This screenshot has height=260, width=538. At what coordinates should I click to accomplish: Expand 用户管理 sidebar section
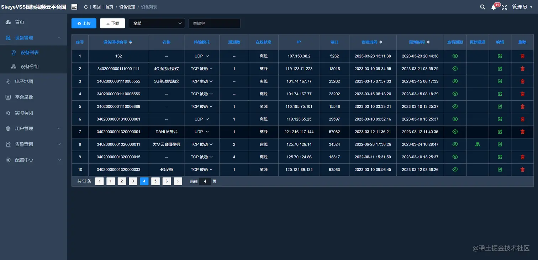pos(33,128)
